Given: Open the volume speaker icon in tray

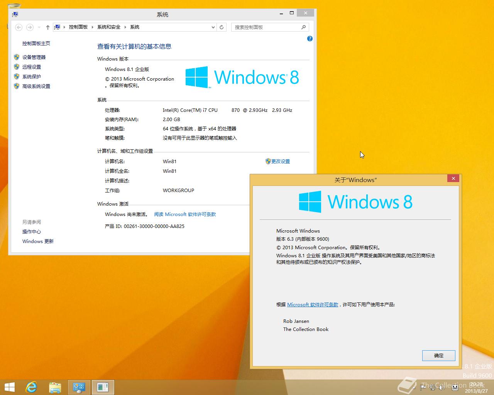Looking at the screenshot, I should 442,387.
